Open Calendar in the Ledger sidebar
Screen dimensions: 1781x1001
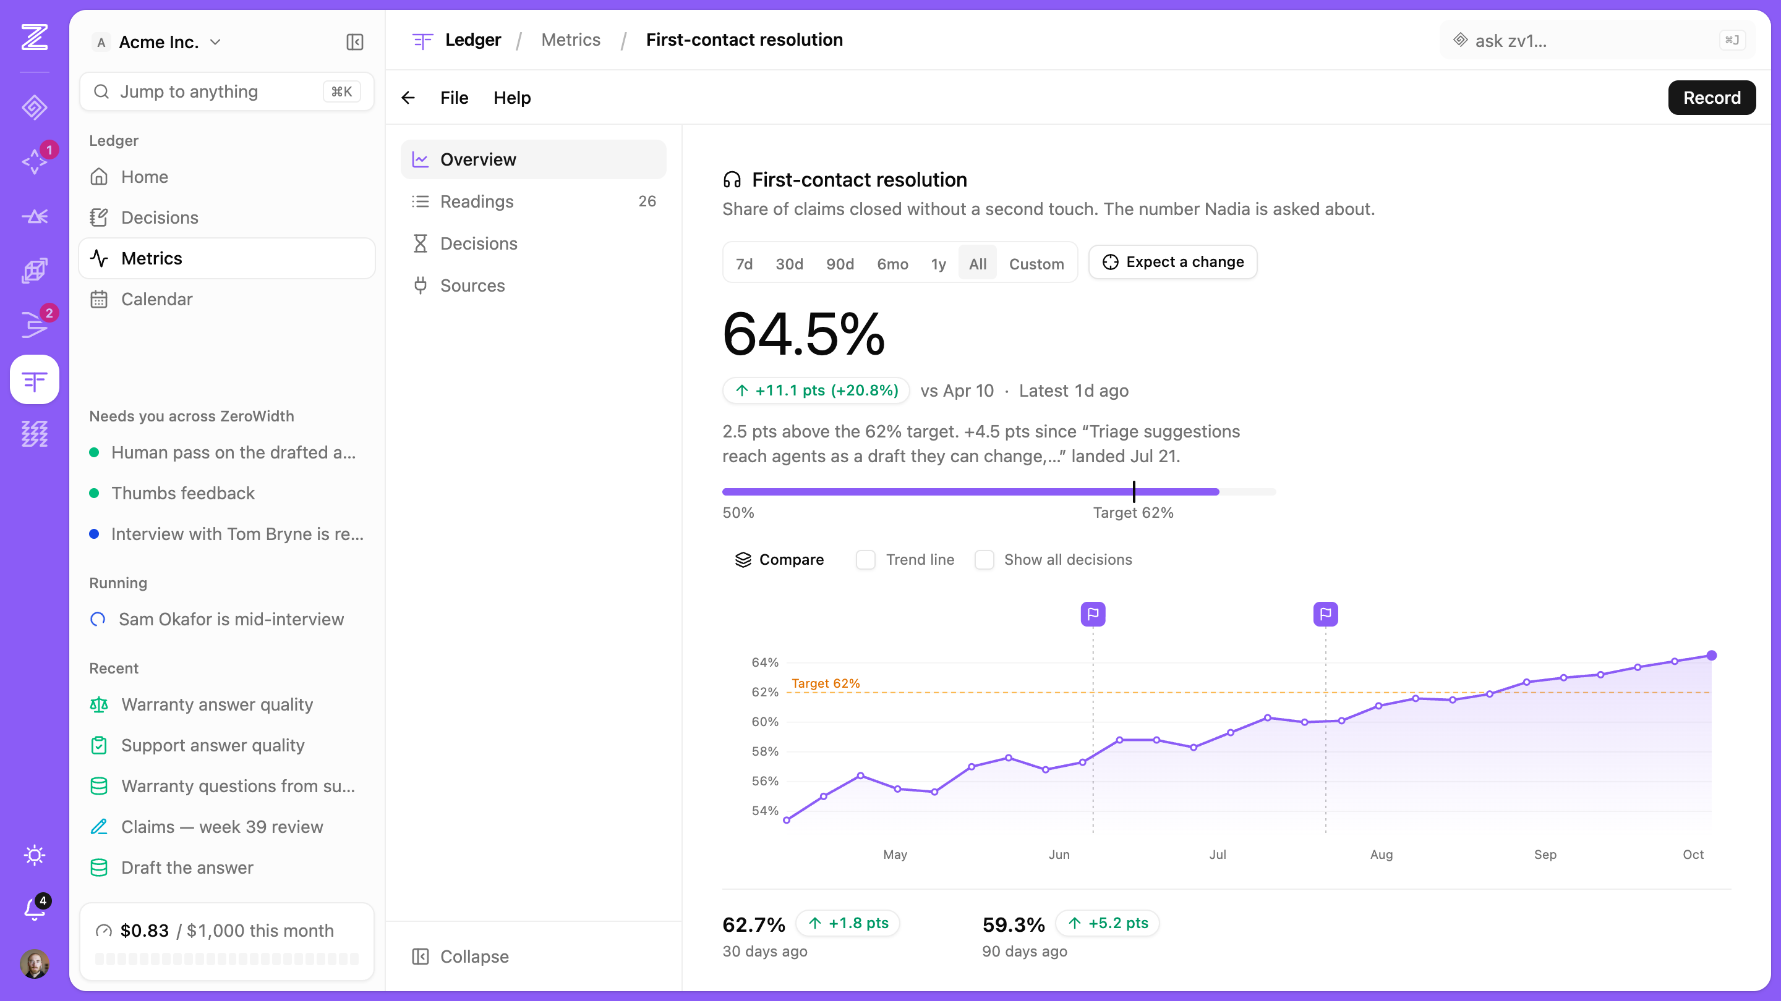[x=227, y=299]
